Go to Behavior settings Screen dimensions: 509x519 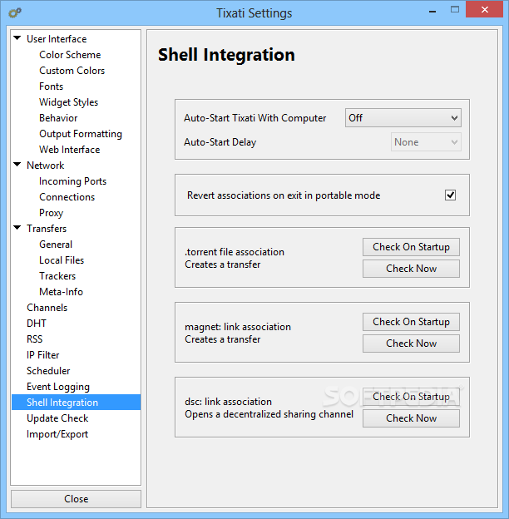(58, 118)
